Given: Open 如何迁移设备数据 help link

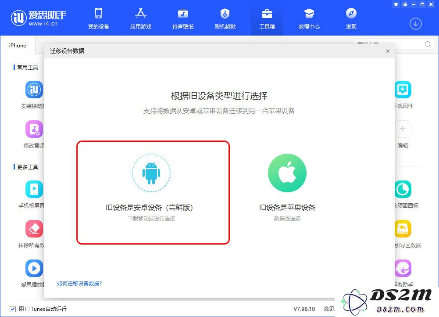Looking at the screenshot, I should tap(79, 283).
